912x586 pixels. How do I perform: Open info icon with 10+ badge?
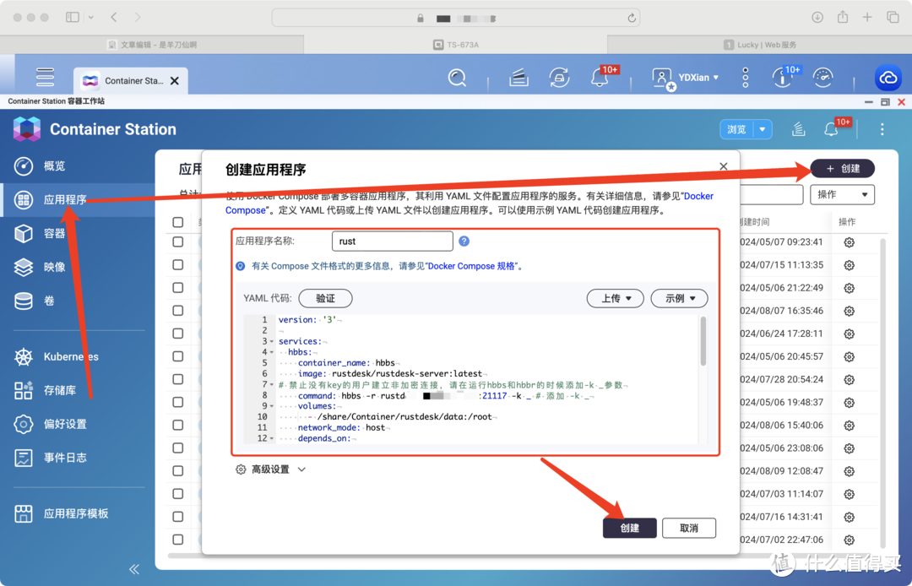tap(782, 78)
